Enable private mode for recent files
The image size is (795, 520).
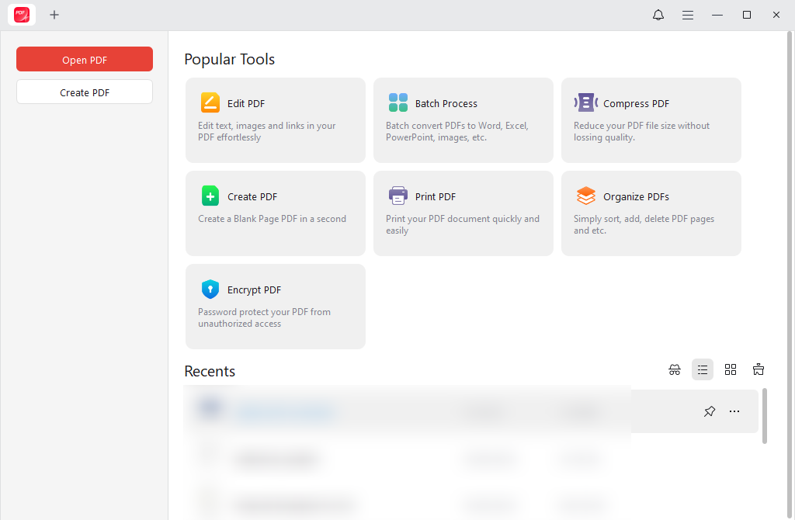point(675,369)
